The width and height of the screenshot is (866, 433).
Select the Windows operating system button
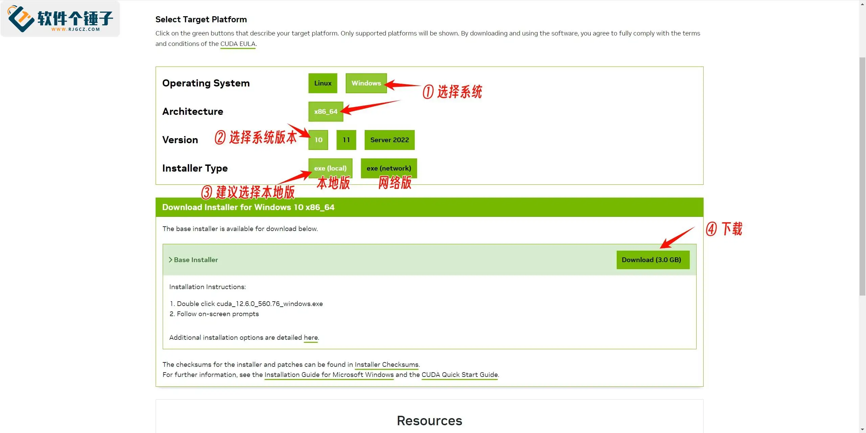pyautogui.click(x=366, y=83)
